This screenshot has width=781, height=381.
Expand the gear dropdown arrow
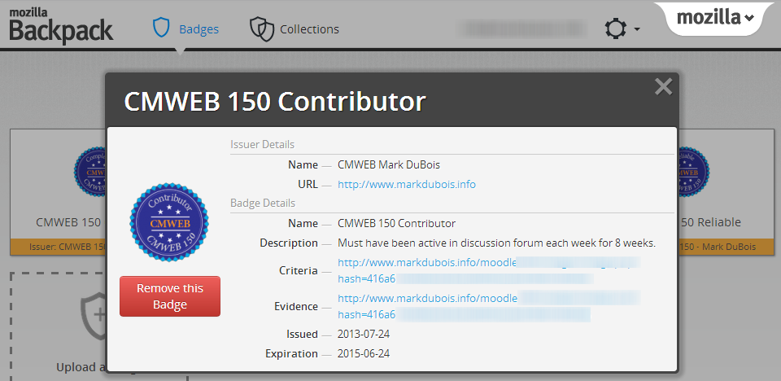[x=637, y=29]
